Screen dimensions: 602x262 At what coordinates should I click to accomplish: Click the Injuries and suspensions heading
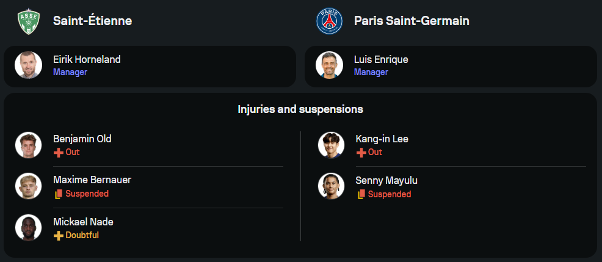coord(300,109)
